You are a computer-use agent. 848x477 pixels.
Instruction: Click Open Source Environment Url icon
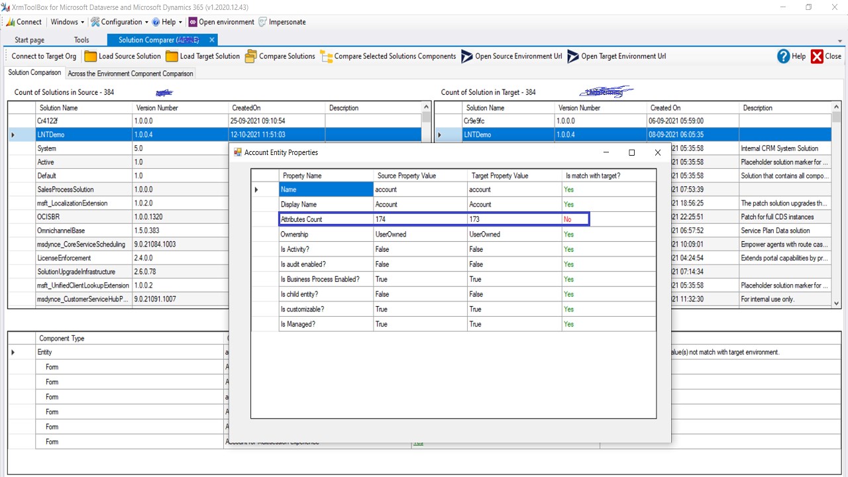tap(467, 56)
